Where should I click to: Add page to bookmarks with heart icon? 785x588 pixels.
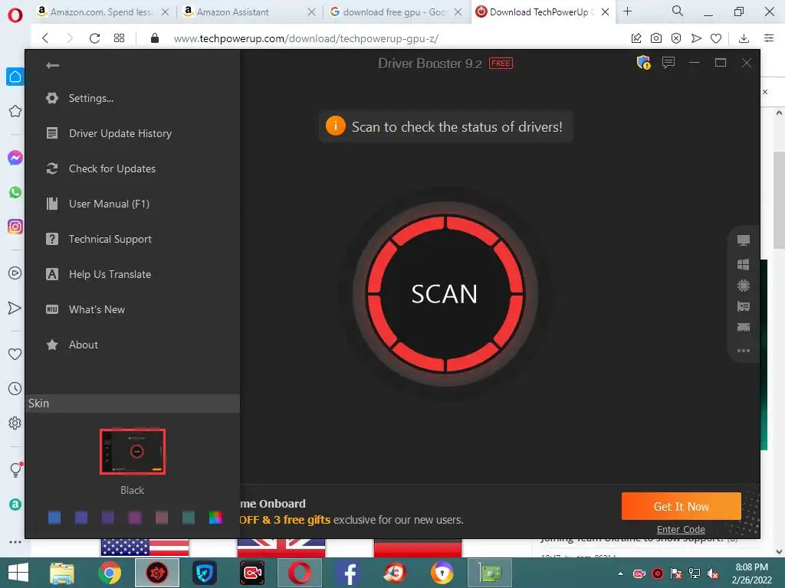716,38
